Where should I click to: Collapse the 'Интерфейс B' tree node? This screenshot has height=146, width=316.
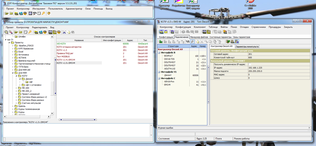pyautogui.click(x=160, y=53)
